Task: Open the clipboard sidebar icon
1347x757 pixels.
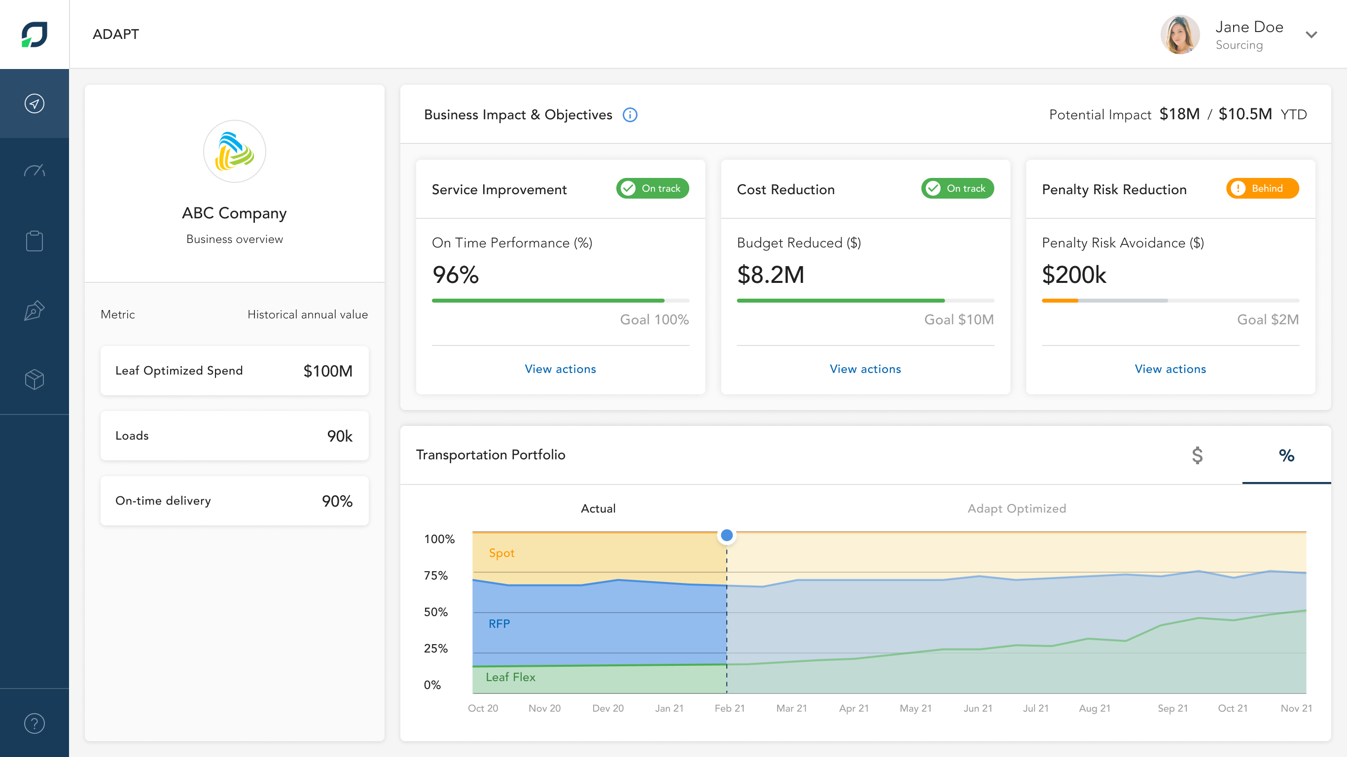Action: tap(35, 241)
